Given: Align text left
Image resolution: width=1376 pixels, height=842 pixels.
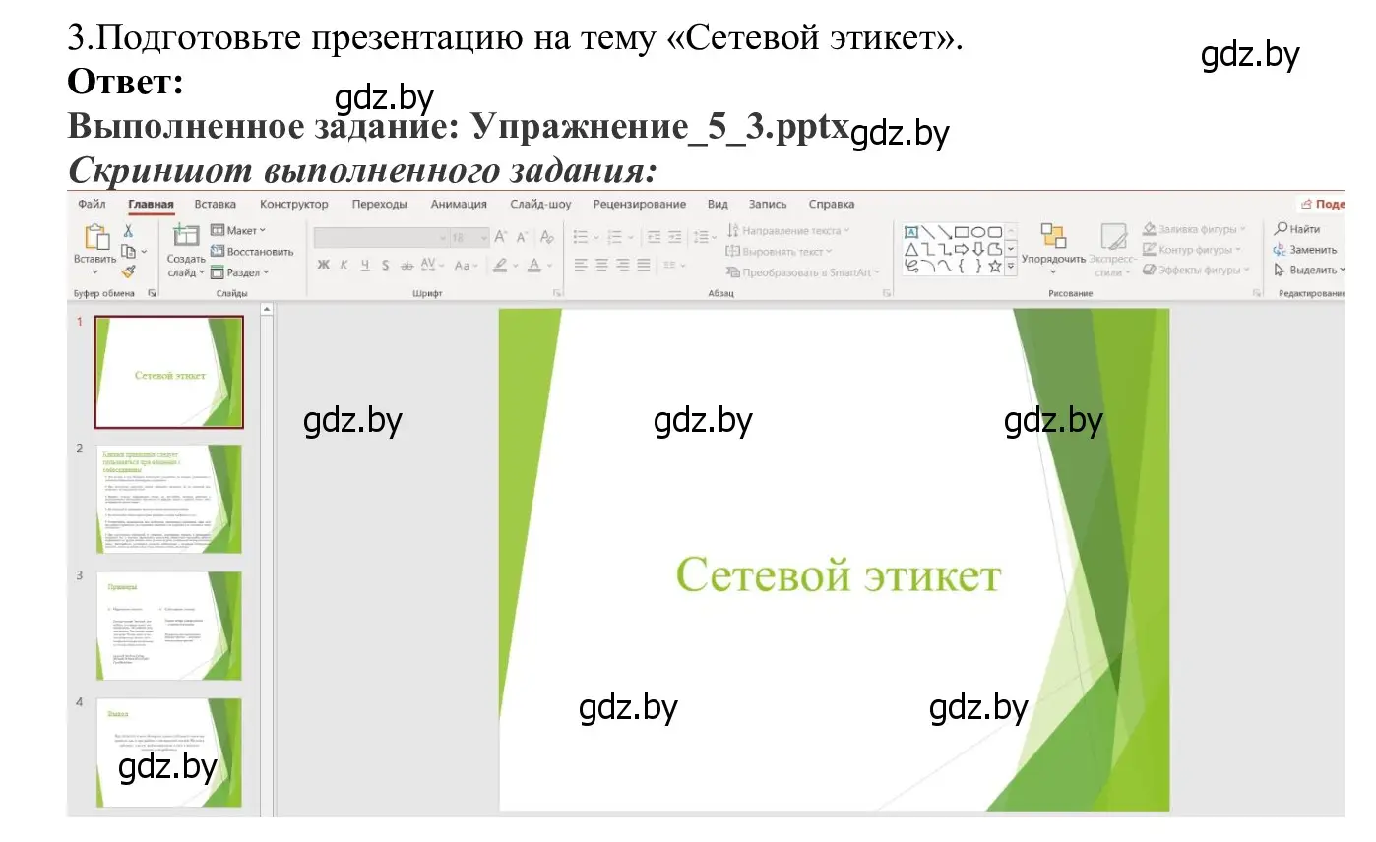Looking at the screenshot, I should (581, 265).
